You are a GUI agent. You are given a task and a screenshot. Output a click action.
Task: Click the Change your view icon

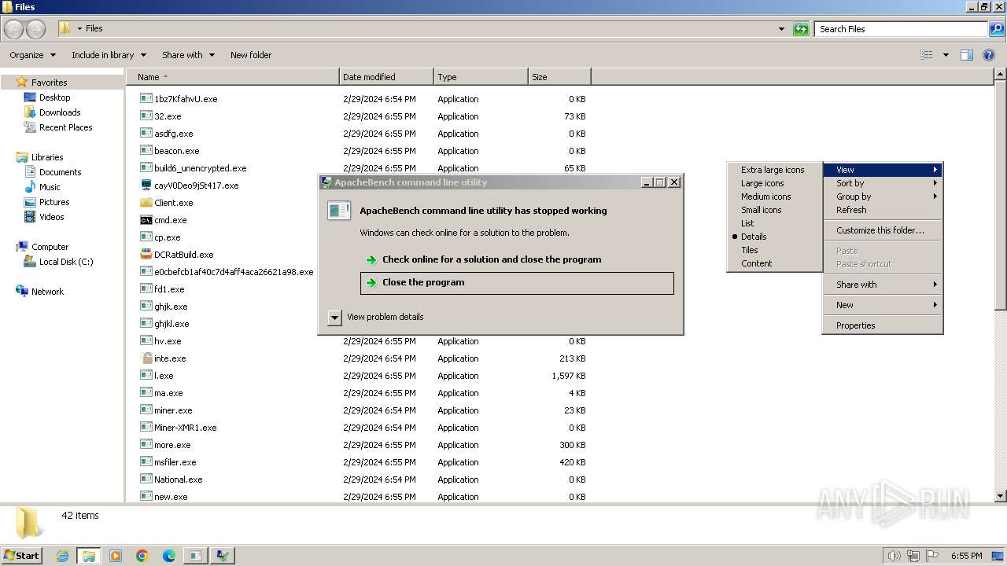click(x=927, y=55)
